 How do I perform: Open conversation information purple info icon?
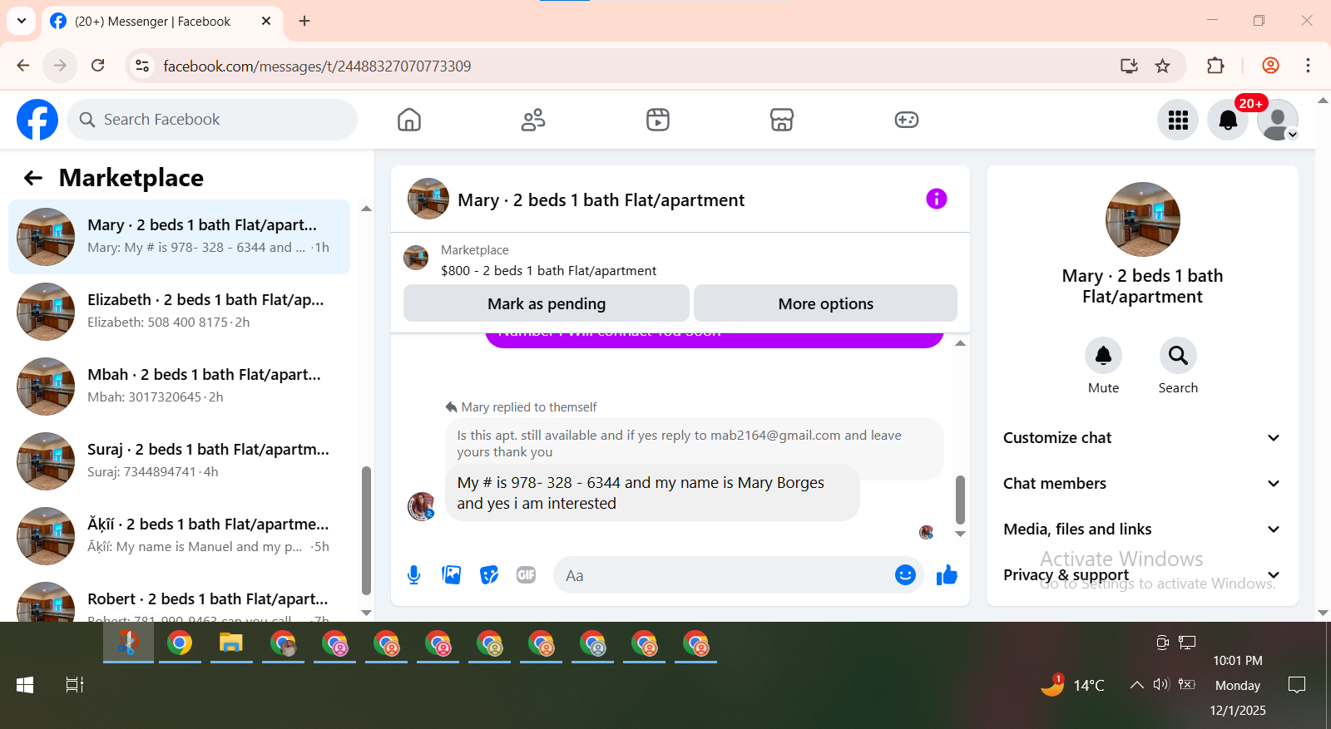(x=937, y=199)
